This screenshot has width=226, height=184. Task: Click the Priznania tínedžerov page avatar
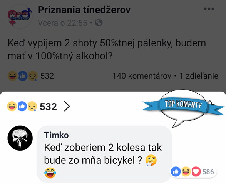20,16
